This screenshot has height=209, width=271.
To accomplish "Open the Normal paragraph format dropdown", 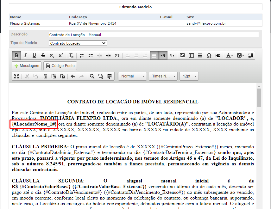I will click(132, 76).
